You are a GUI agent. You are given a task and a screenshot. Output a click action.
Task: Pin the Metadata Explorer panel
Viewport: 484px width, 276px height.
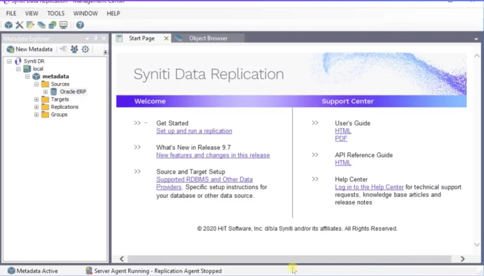tap(96, 38)
